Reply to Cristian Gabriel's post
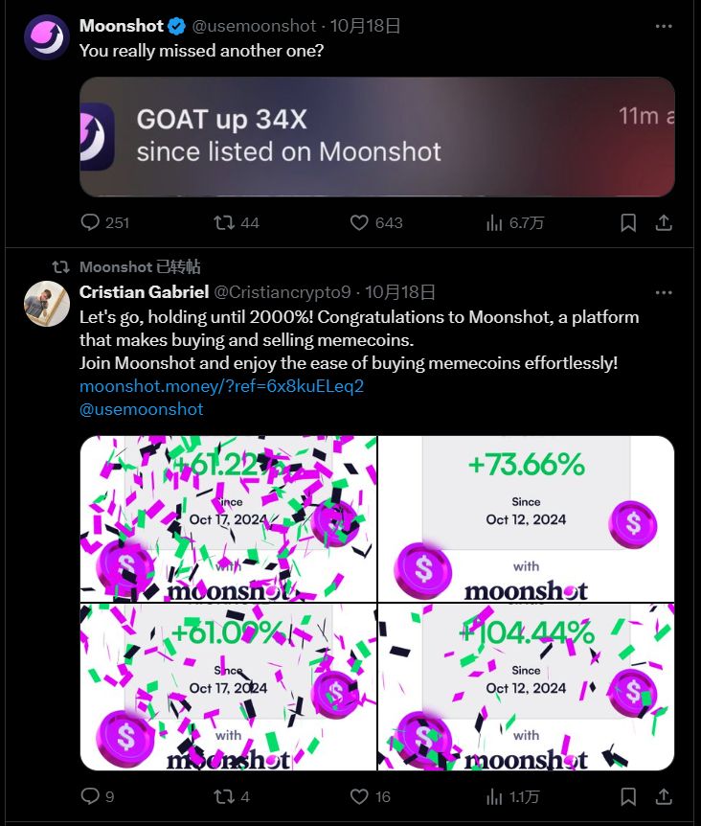 click(x=90, y=795)
